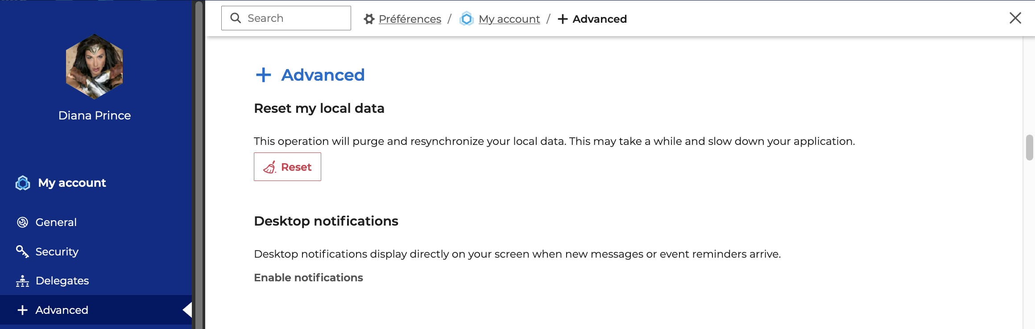The width and height of the screenshot is (1035, 329).
Task: Focus the Search input field
Action: pos(294,18)
